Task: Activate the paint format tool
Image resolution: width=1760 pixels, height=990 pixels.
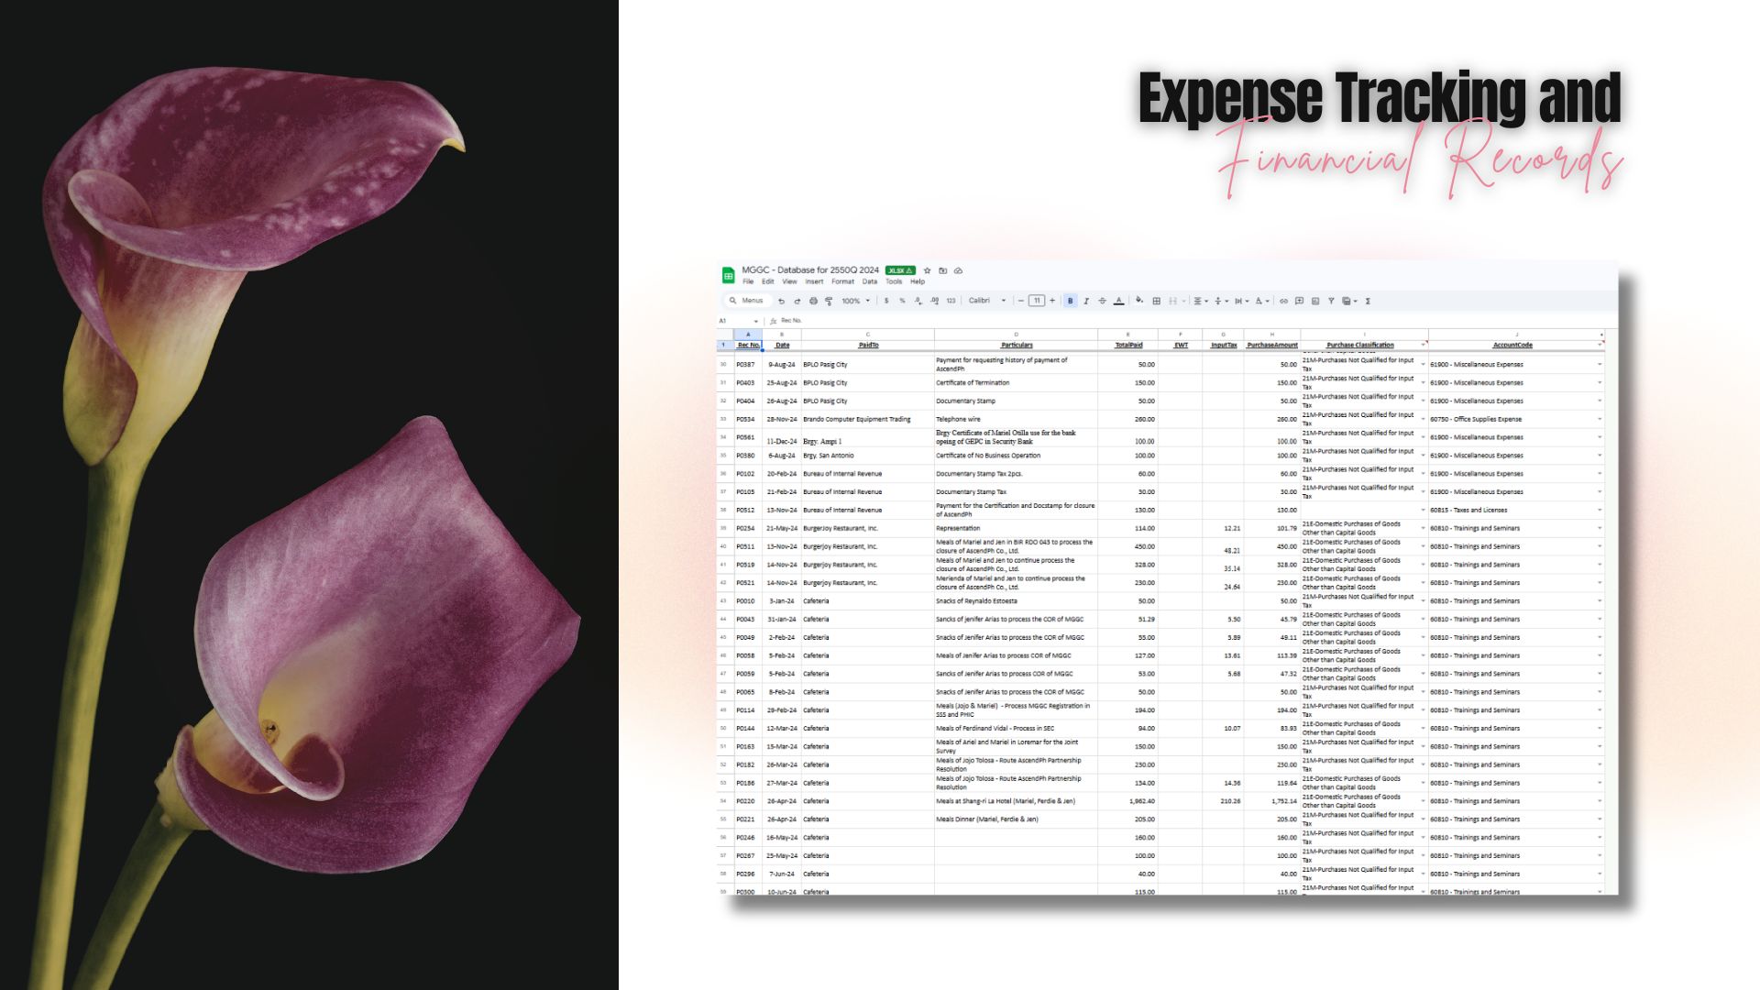Action: [829, 301]
